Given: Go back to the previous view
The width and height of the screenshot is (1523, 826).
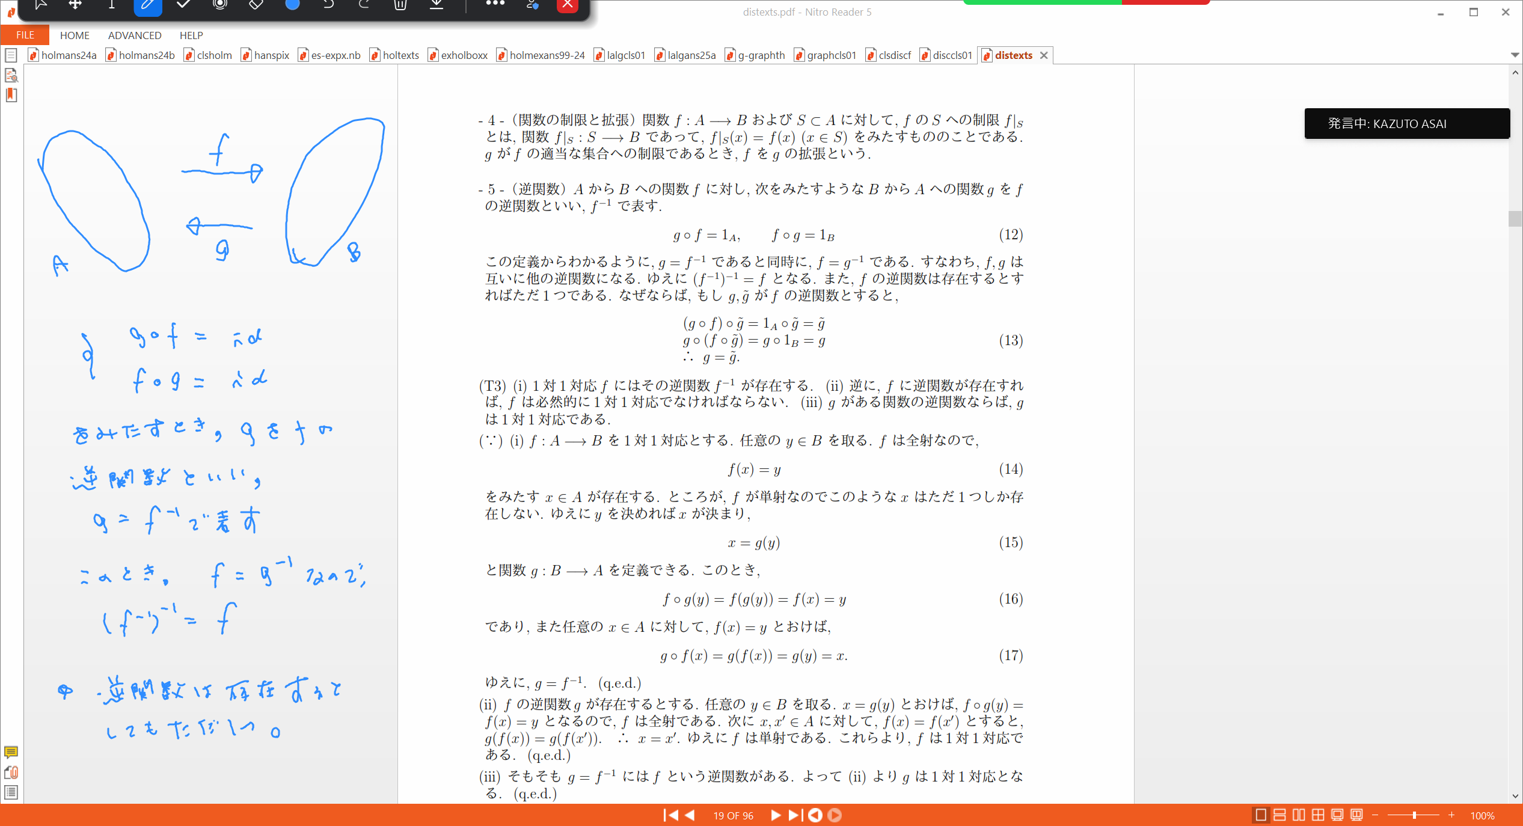Looking at the screenshot, I should (x=815, y=815).
